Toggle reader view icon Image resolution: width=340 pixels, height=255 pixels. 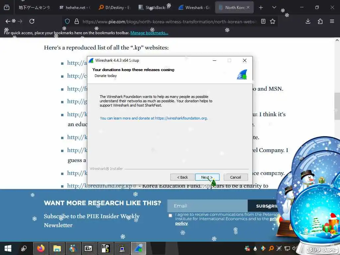[x=263, y=21]
